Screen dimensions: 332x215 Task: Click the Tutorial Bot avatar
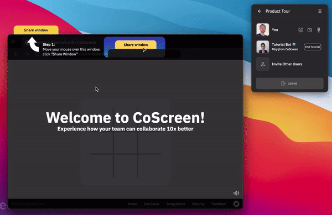[262, 47]
